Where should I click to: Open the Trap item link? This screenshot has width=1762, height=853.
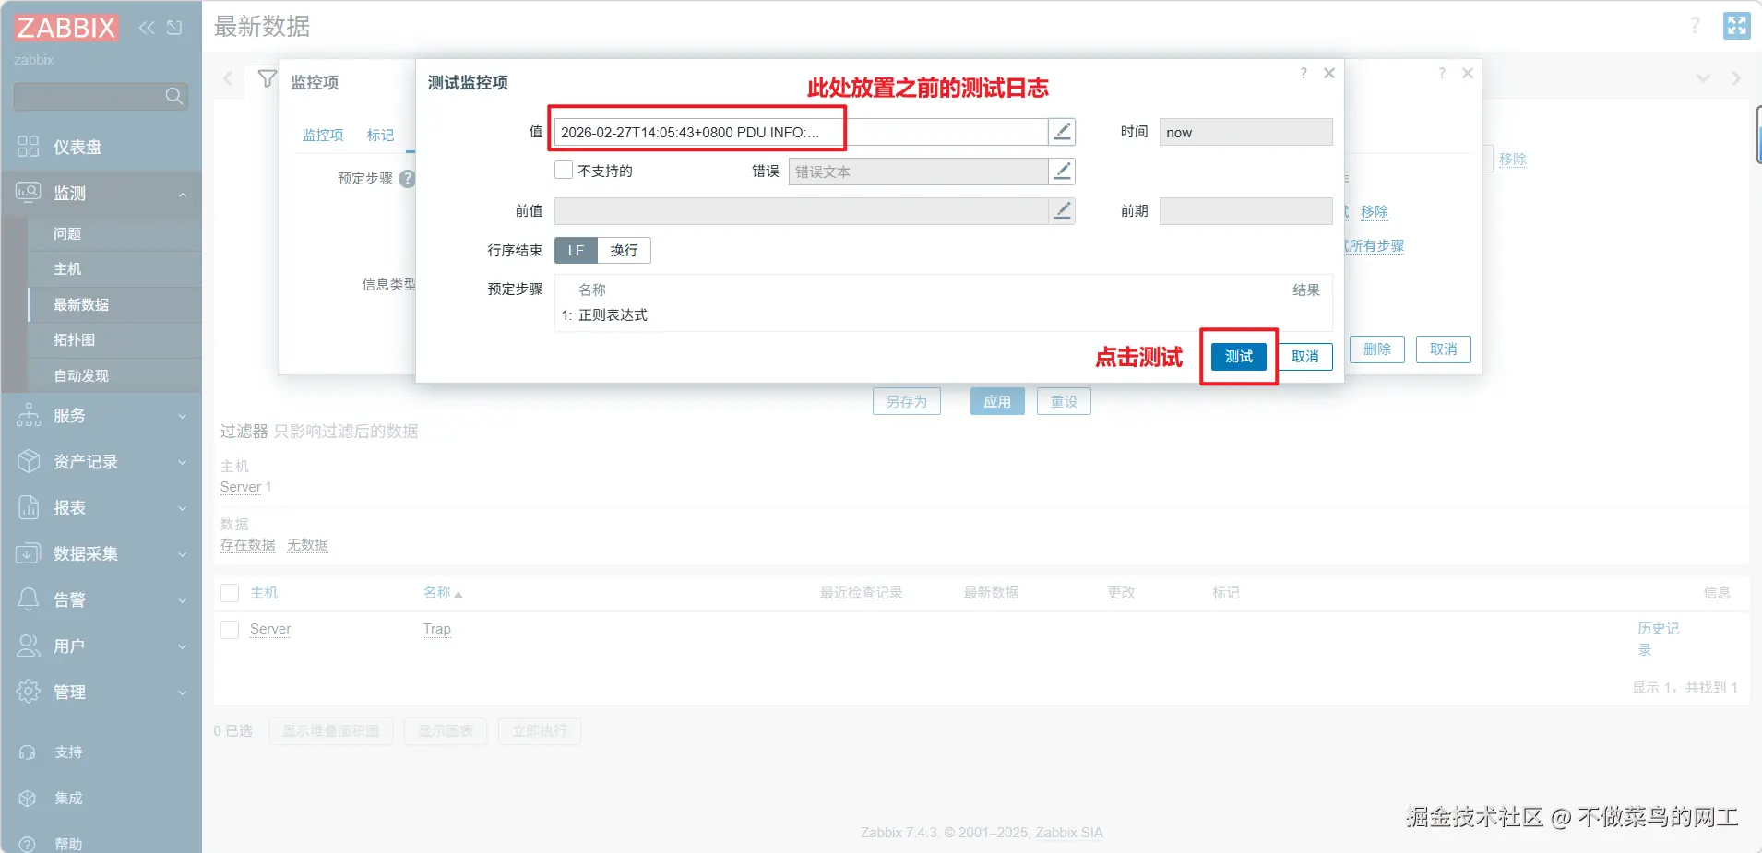tap(437, 629)
